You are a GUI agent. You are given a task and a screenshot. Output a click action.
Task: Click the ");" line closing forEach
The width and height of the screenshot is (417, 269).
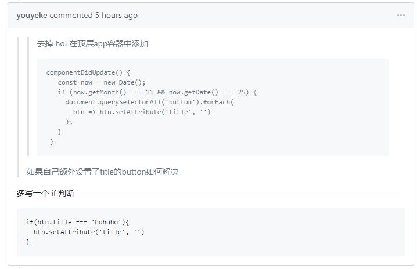pos(69,122)
